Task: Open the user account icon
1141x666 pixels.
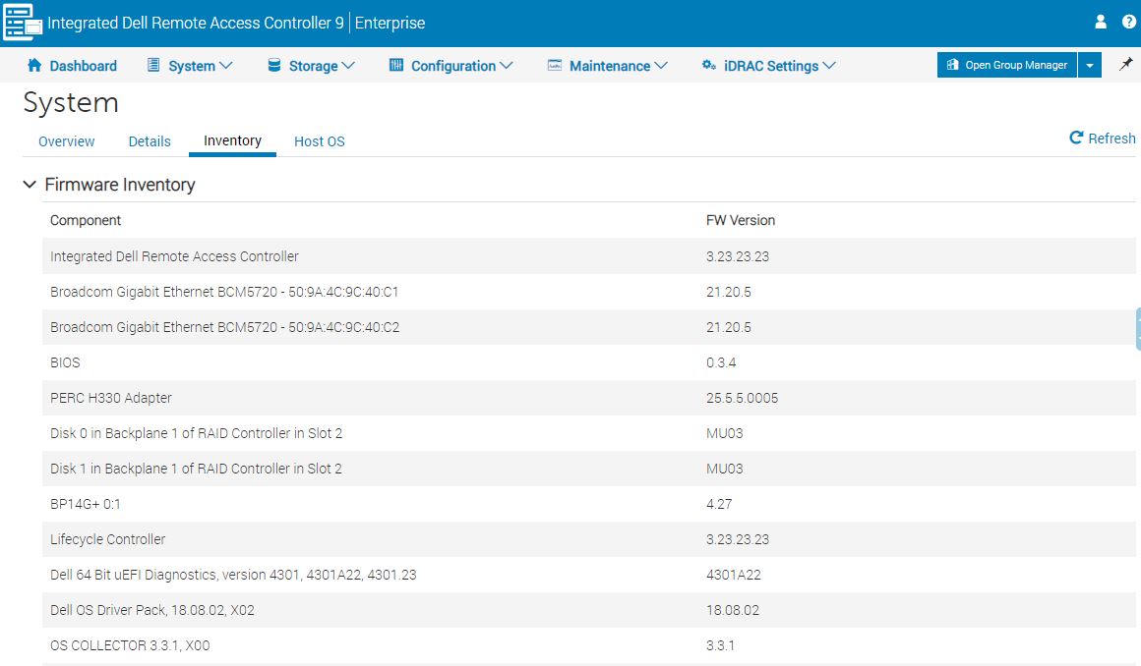Action: tap(1101, 22)
